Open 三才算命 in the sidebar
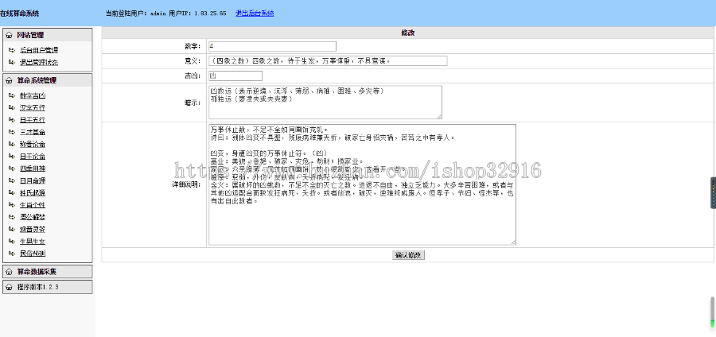 pyautogui.click(x=32, y=132)
